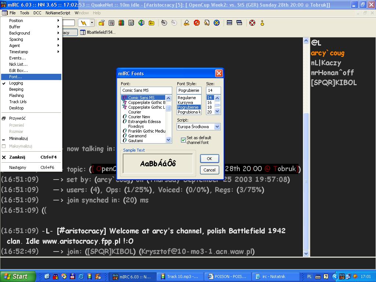Cancel the mIRC Fonts dialog
Image resolution: width=376 pixels, height=282 pixels.
click(209, 170)
